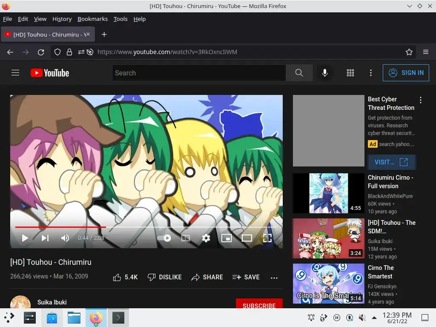Open the Suika Ibuki channel name link
Screen dimensions: 436x327
pos(52,302)
